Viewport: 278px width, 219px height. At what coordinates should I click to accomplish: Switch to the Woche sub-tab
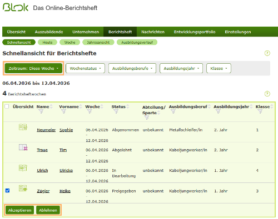coord(69,42)
